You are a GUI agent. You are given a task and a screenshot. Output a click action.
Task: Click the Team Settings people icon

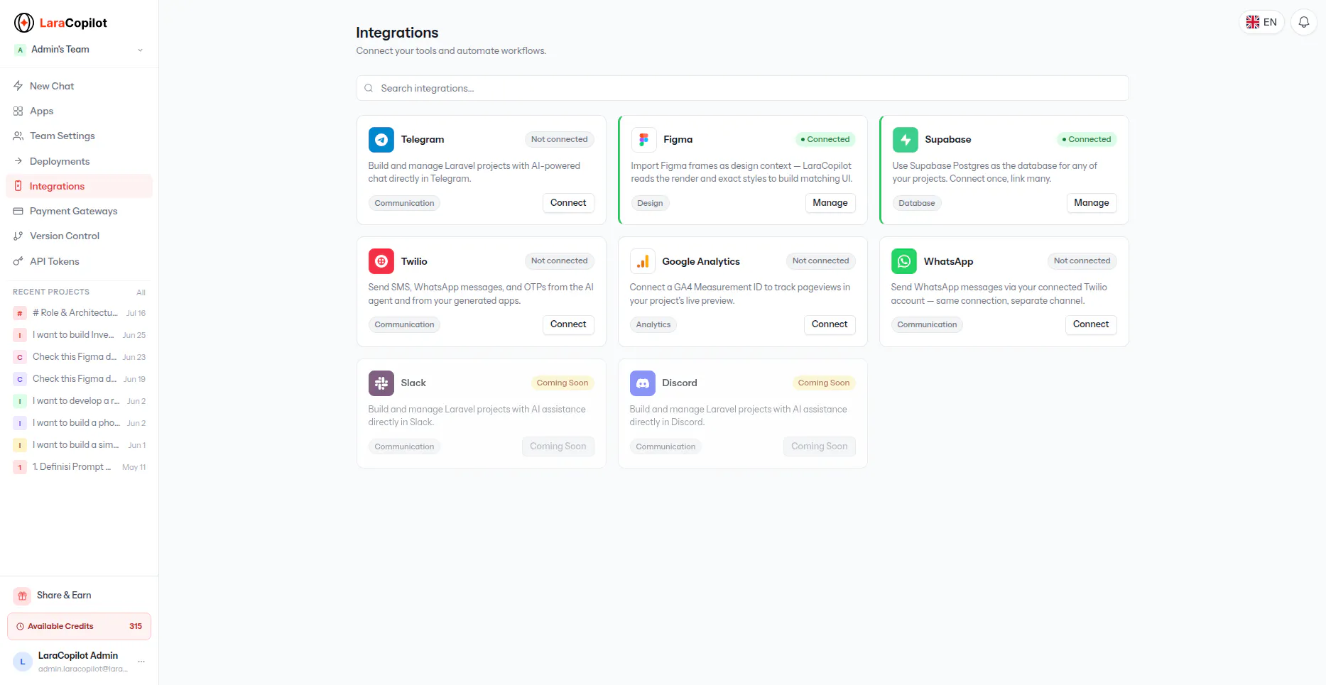click(x=18, y=136)
